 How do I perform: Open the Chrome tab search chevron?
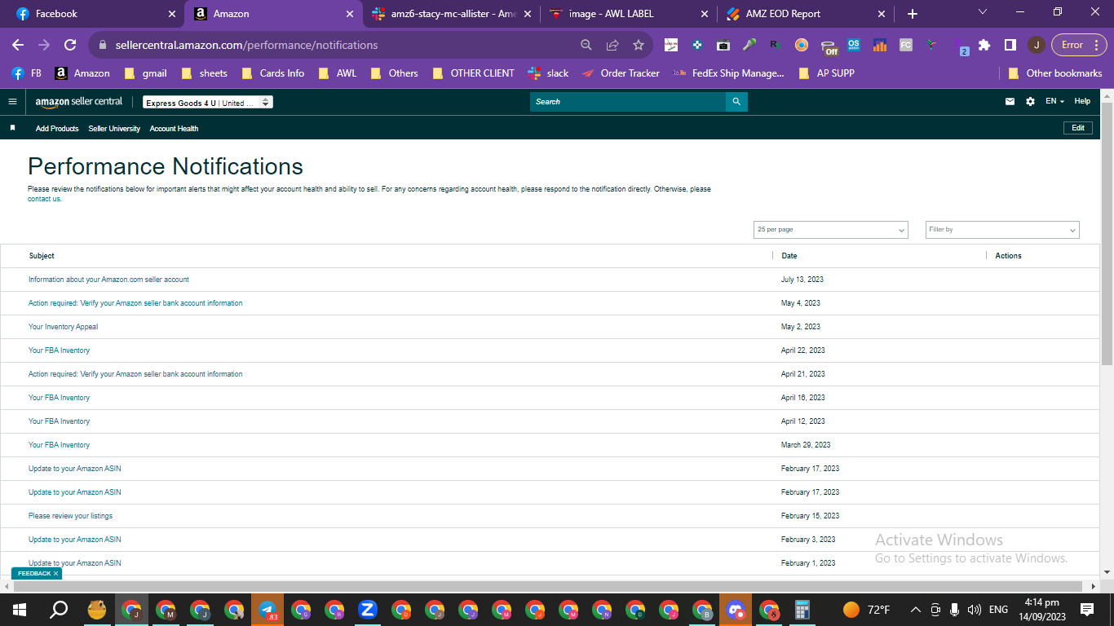(982, 12)
